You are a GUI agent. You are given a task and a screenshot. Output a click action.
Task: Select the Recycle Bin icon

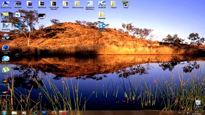[198, 104]
